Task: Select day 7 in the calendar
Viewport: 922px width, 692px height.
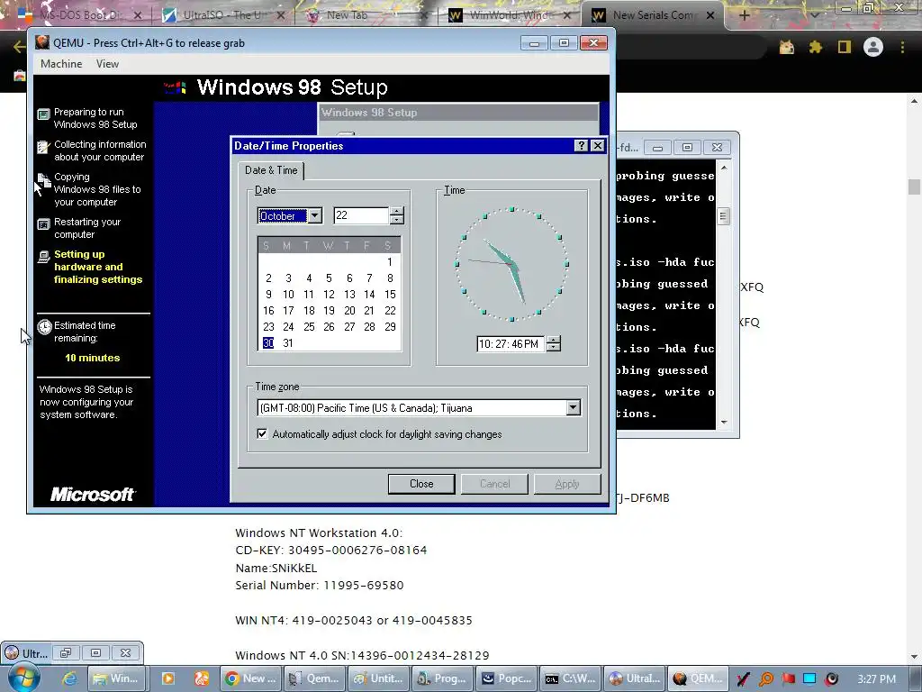Action: point(369,278)
